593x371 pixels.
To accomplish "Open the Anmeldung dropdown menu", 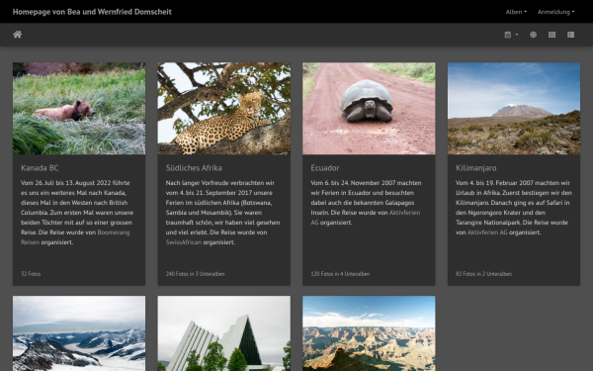I will point(555,12).
